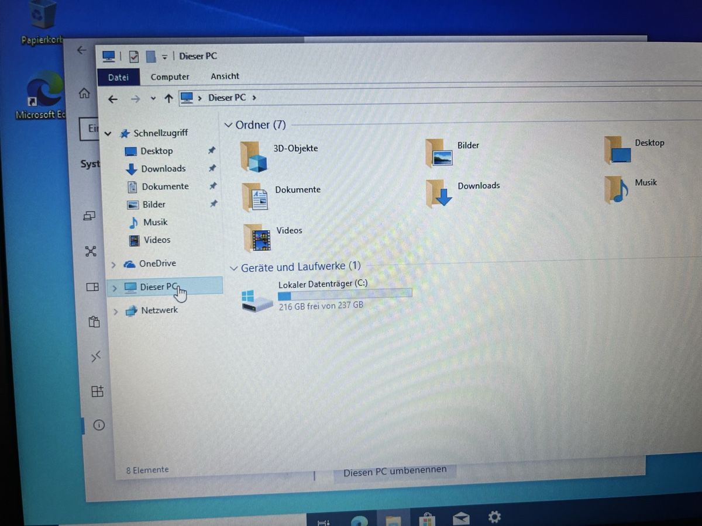Select the Musik folder icon in Ordner
The width and height of the screenshot is (702, 526).
[x=617, y=190]
